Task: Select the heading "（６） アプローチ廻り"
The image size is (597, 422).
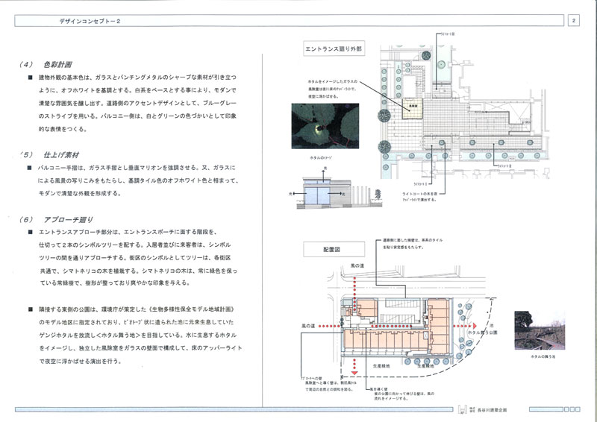Action: coord(55,219)
